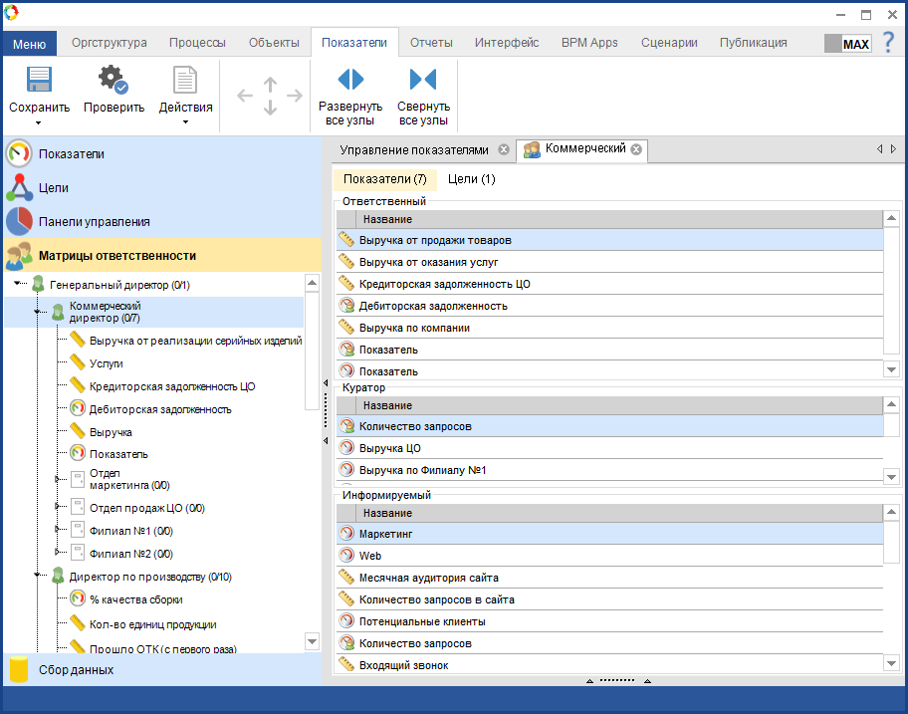908x714 pixels.
Task: Open the Сбор данных section
Action: [76, 670]
